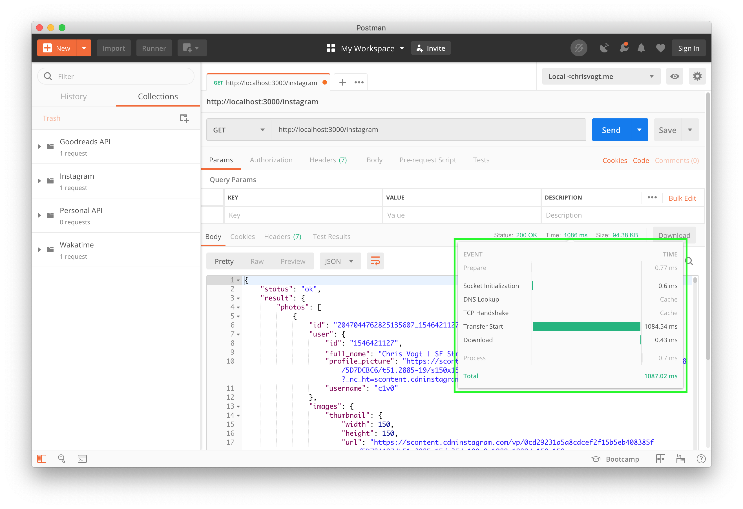Open the GET method dropdown
The width and height of the screenshot is (743, 509).
pyautogui.click(x=239, y=130)
